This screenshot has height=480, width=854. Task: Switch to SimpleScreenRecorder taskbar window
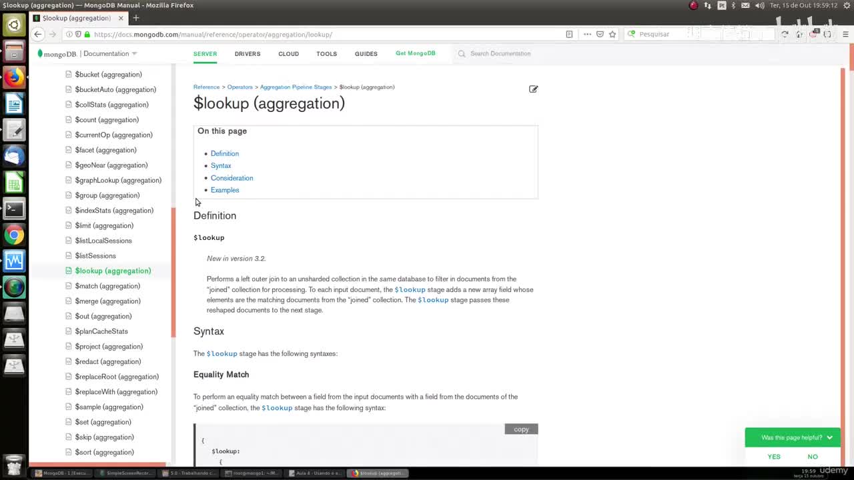127,473
